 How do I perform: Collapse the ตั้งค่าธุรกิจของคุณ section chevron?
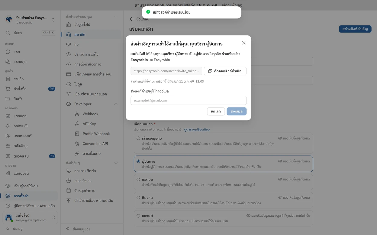[x=116, y=17]
